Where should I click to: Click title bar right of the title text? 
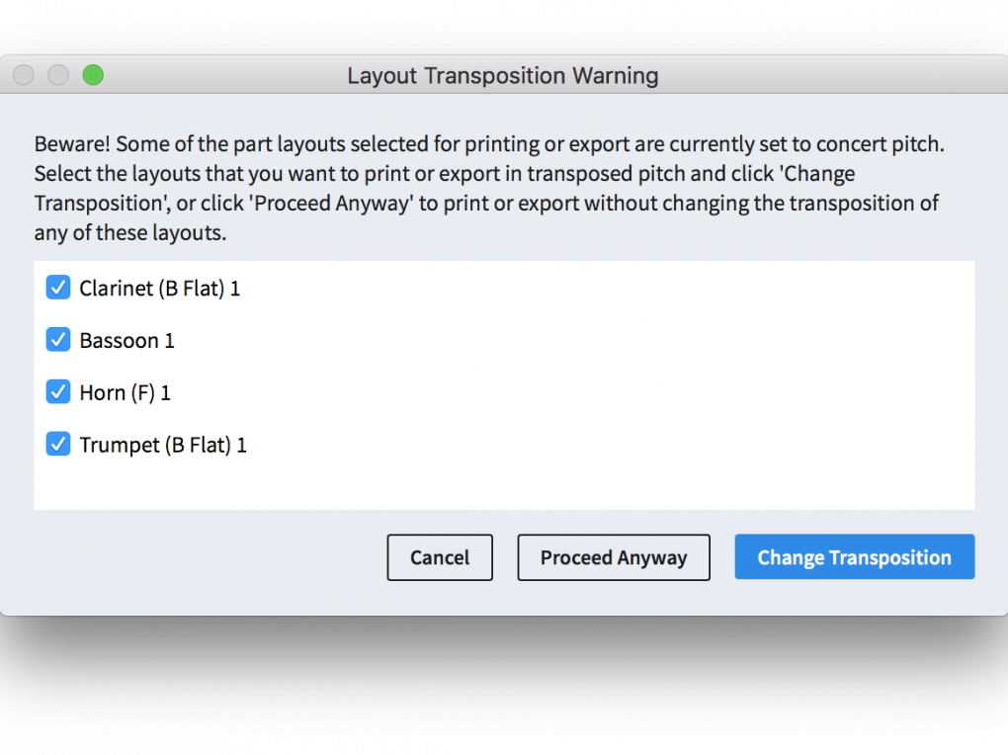[x=829, y=75]
